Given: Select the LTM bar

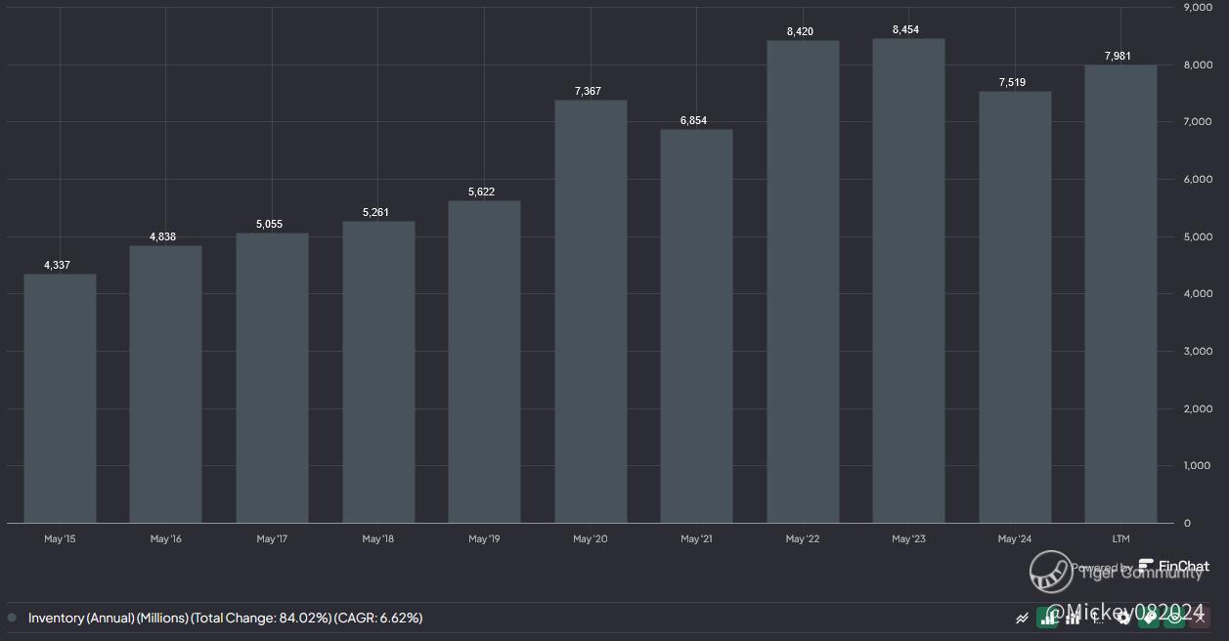Looking at the screenshot, I should (1120, 294).
